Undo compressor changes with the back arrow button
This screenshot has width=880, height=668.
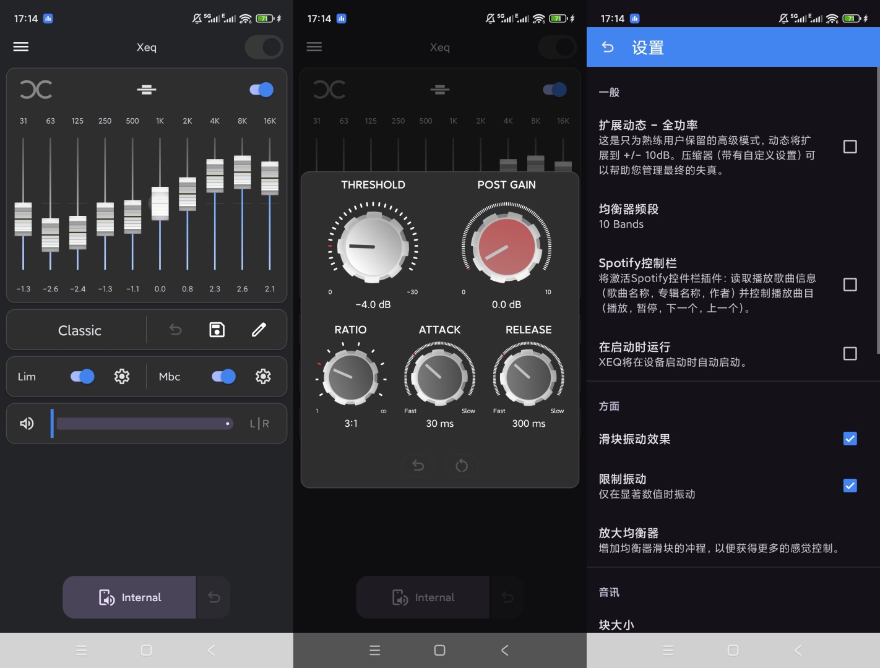click(418, 465)
